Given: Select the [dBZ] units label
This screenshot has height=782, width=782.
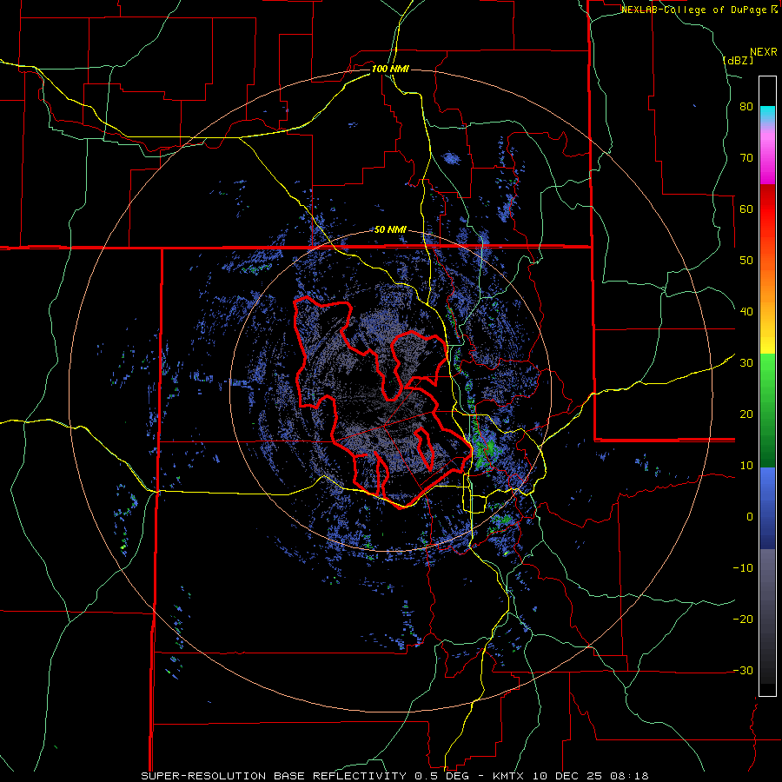Looking at the screenshot, I should pos(738,60).
